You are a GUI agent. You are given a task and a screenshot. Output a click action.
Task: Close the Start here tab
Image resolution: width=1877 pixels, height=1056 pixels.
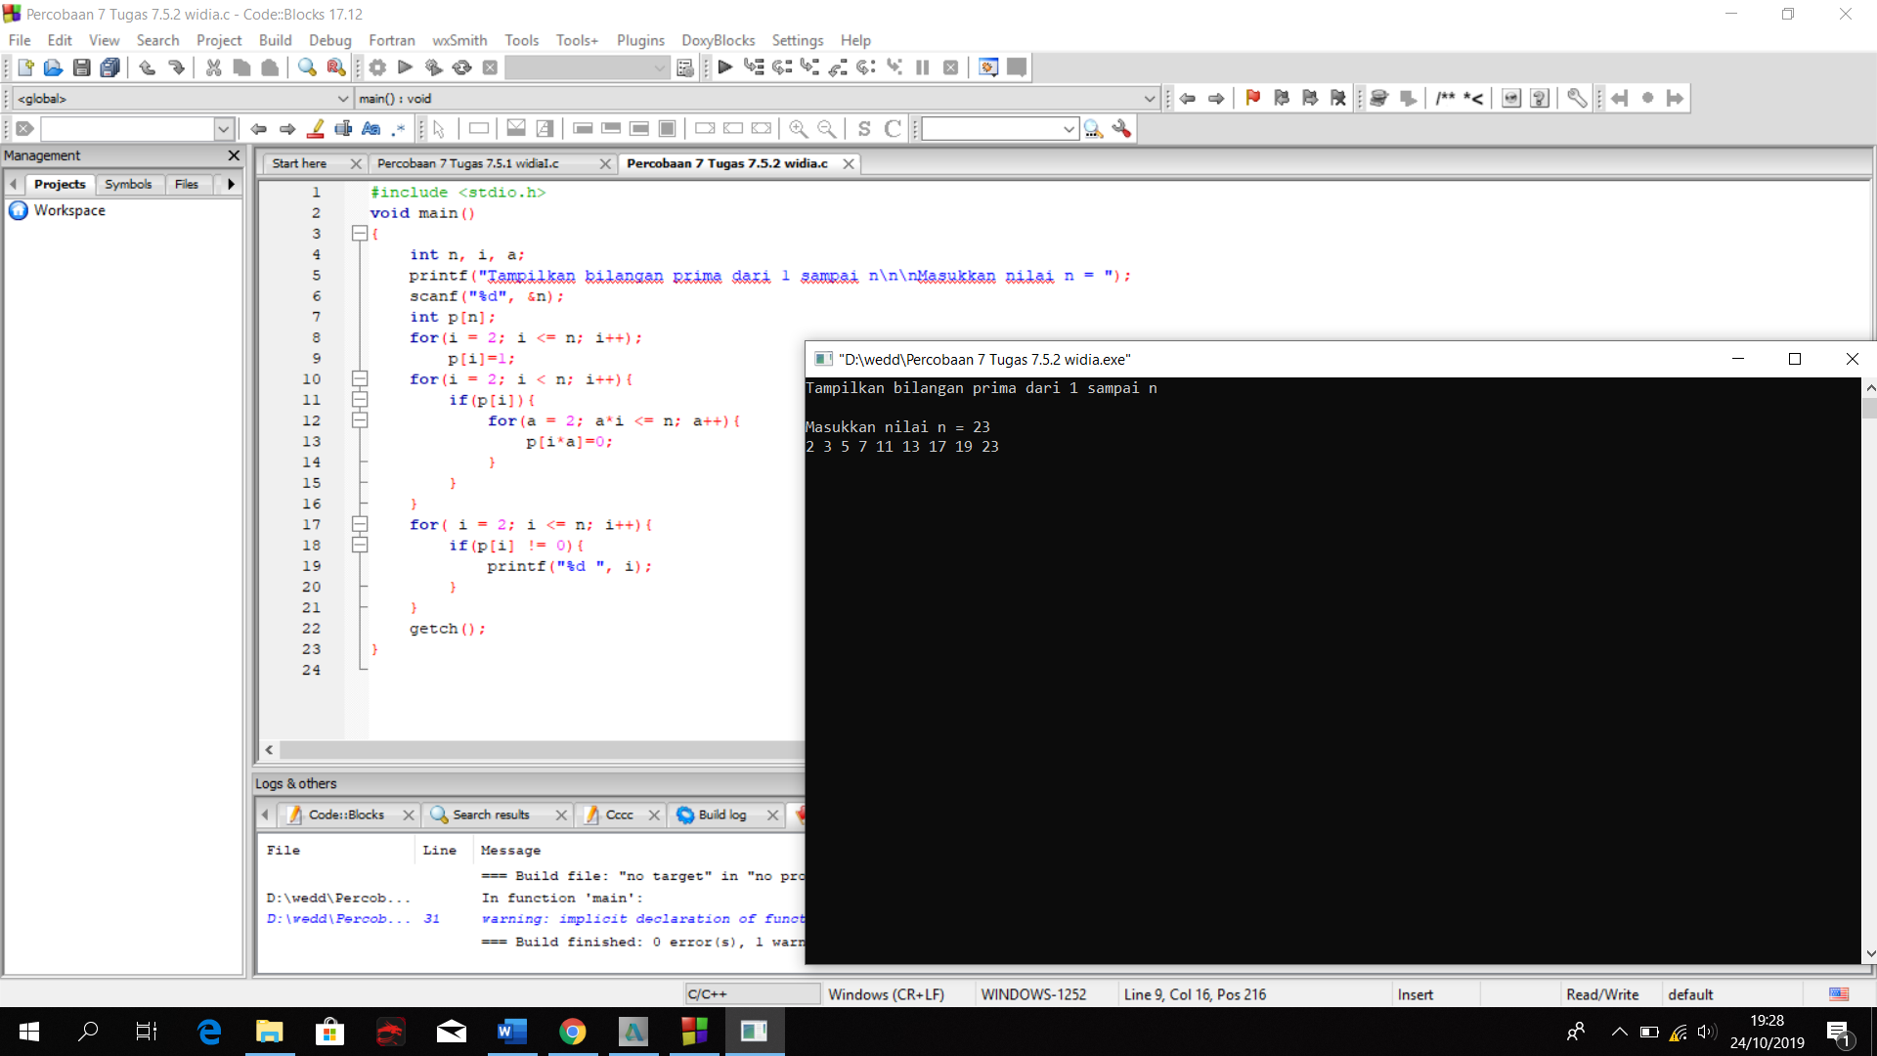[356, 164]
